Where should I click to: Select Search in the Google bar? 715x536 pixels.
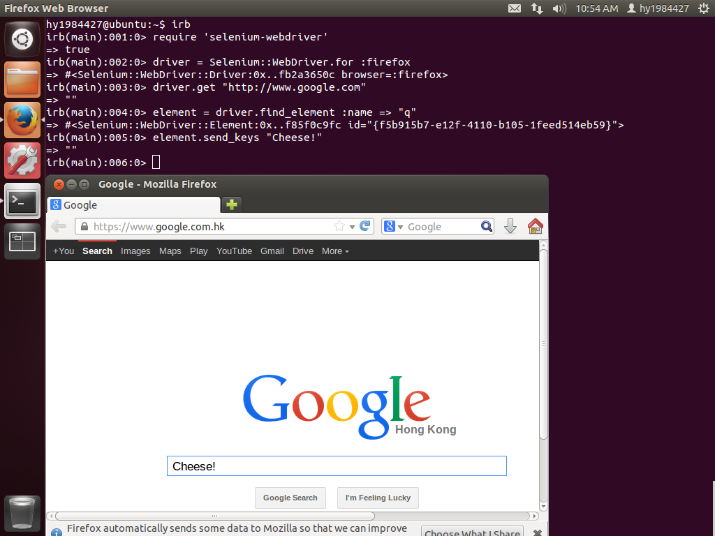click(x=97, y=251)
